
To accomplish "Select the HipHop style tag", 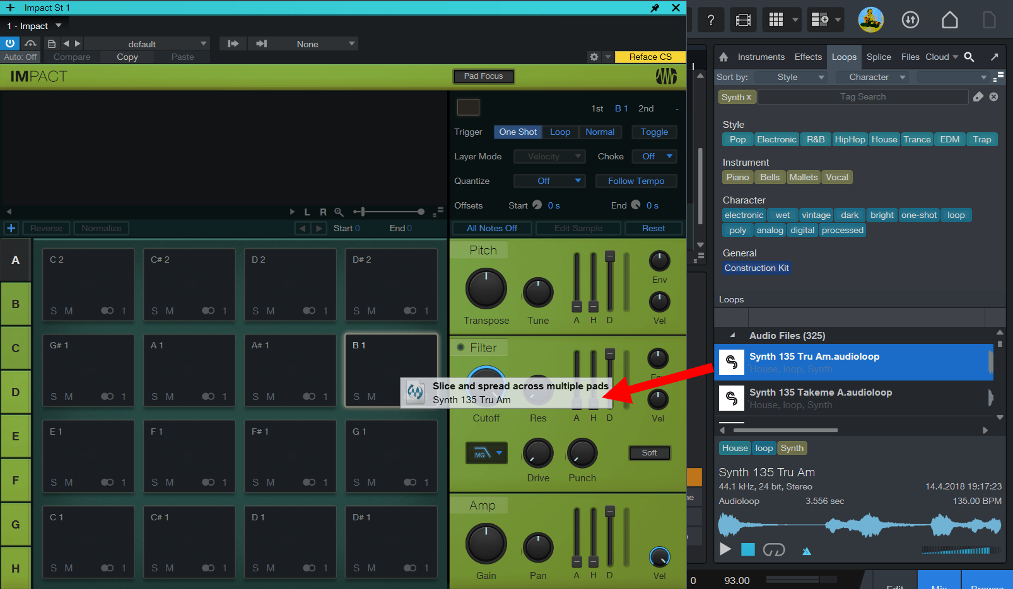I will tap(850, 139).
